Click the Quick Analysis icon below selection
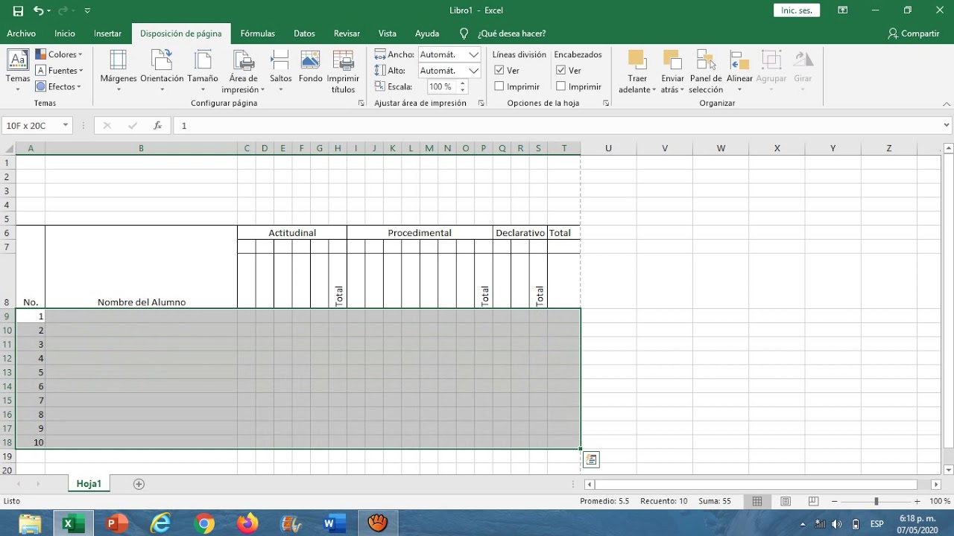This screenshot has width=954, height=536. [591, 459]
